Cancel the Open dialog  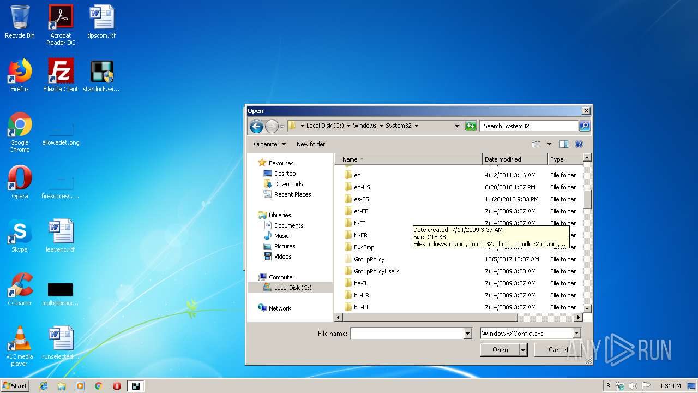(558, 350)
